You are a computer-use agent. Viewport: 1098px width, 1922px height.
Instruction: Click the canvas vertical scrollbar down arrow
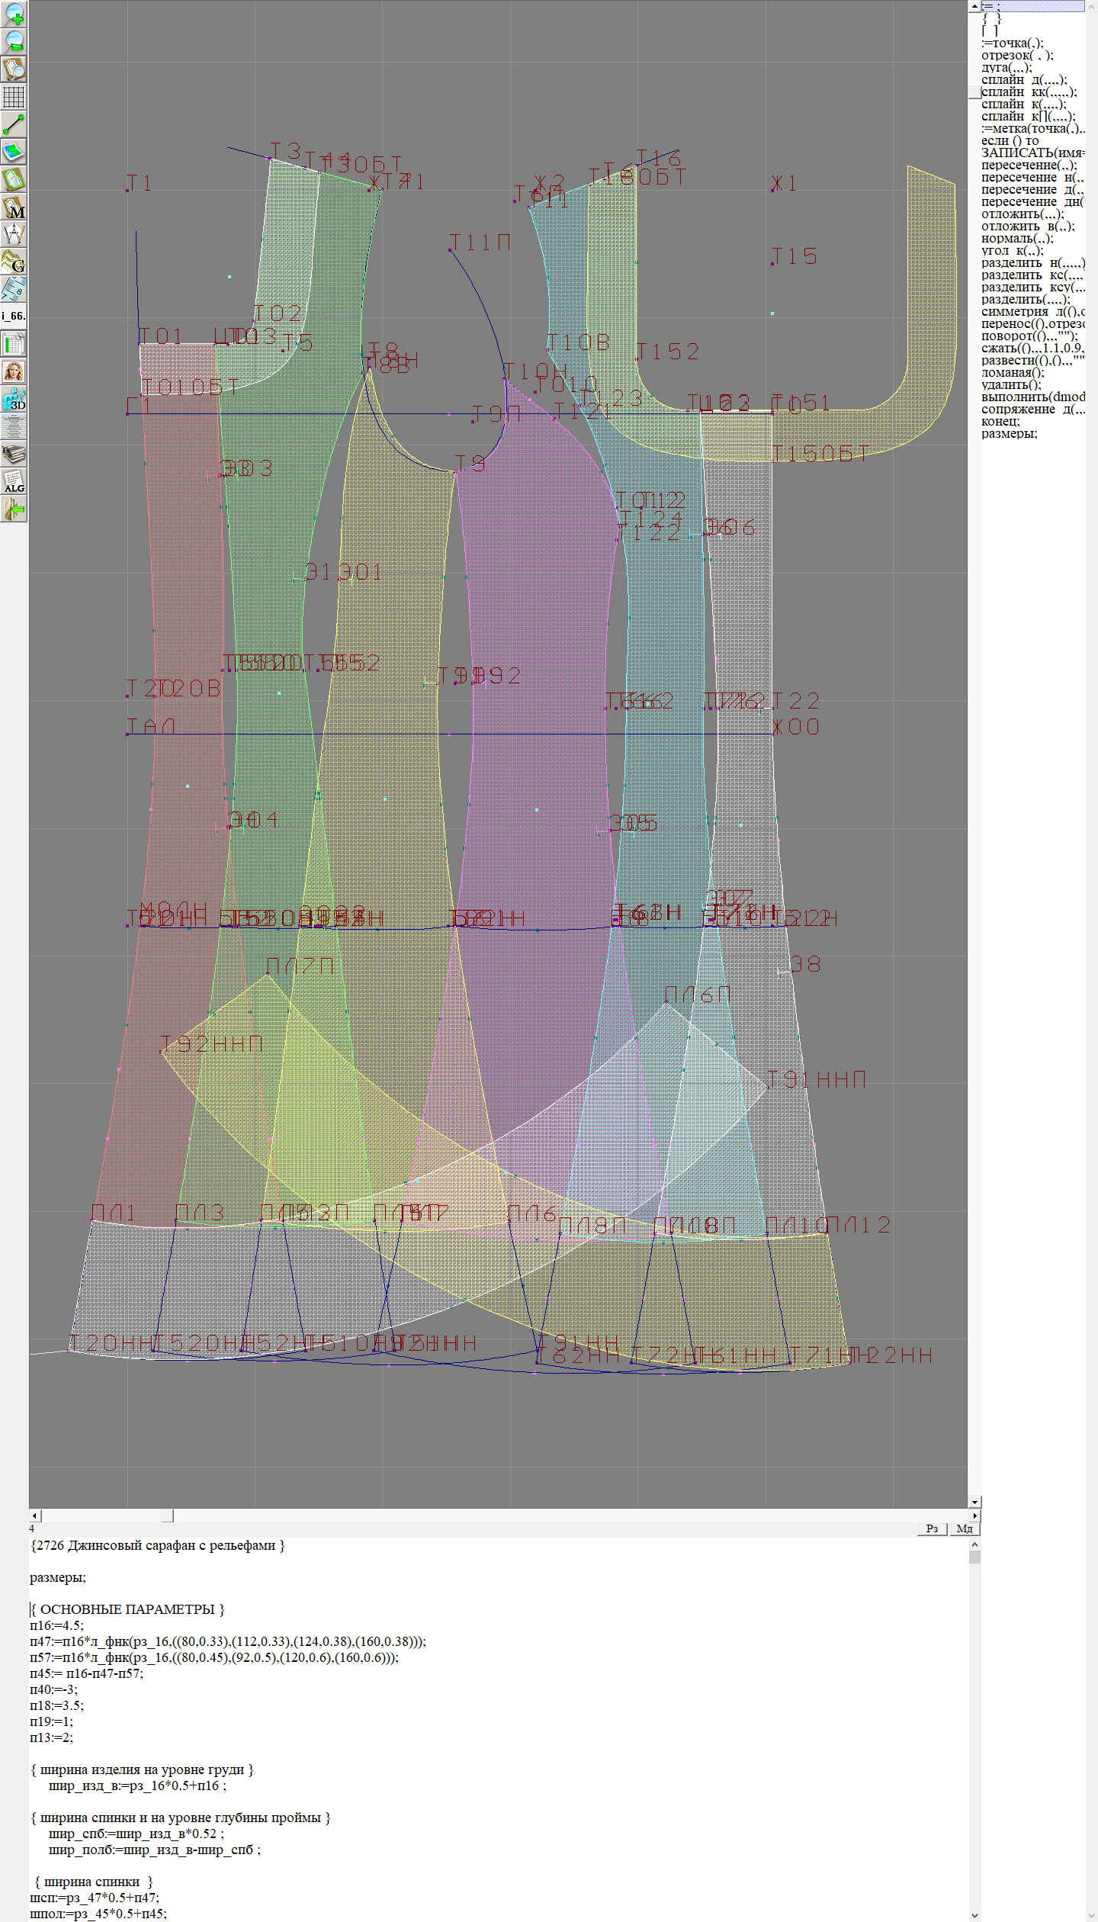974,1502
